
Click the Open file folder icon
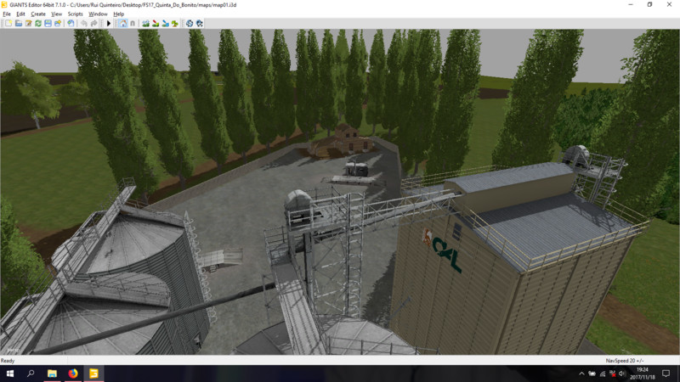(x=18, y=24)
